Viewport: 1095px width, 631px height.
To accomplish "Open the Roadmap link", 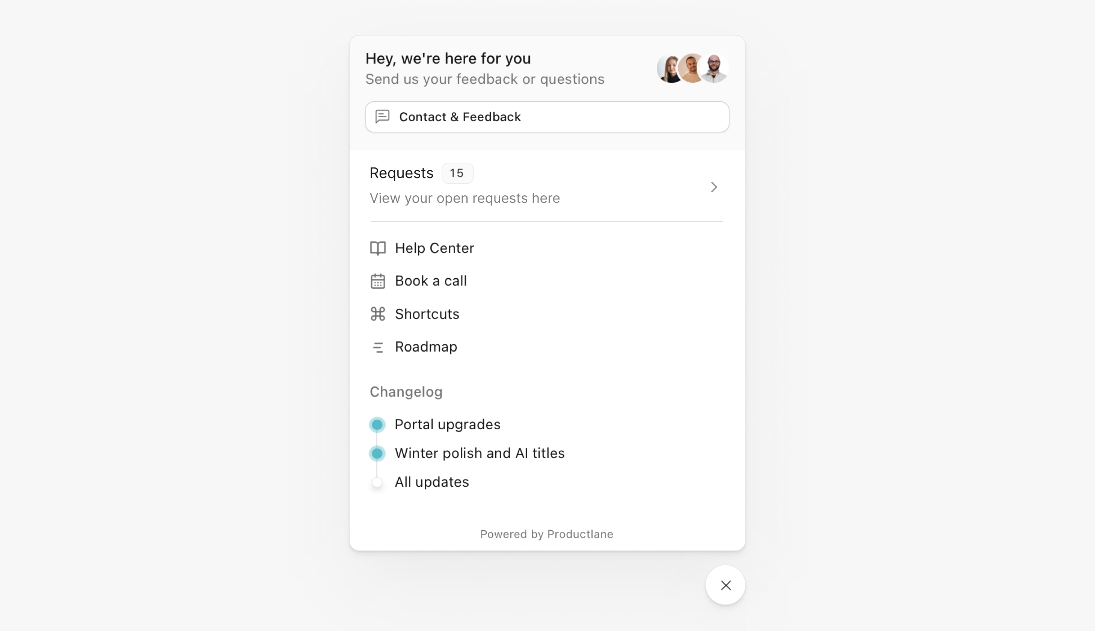I will tap(426, 347).
